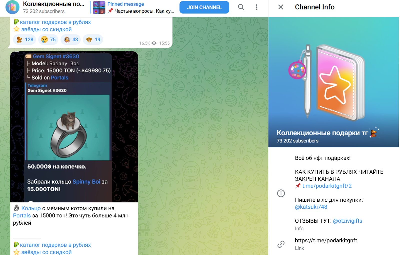Click the chain link icon
400x255 pixels.
(x=281, y=244)
